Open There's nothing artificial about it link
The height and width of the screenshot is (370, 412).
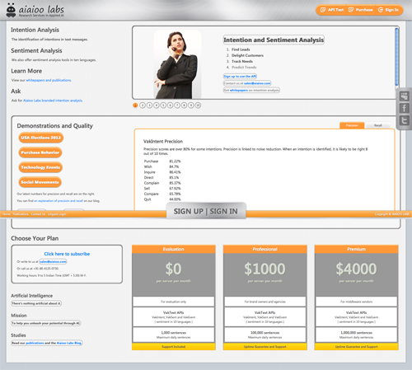click(x=36, y=303)
